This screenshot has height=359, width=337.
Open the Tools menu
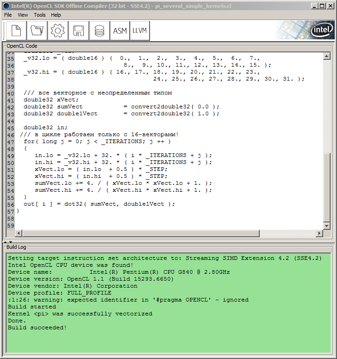coord(40,15)
